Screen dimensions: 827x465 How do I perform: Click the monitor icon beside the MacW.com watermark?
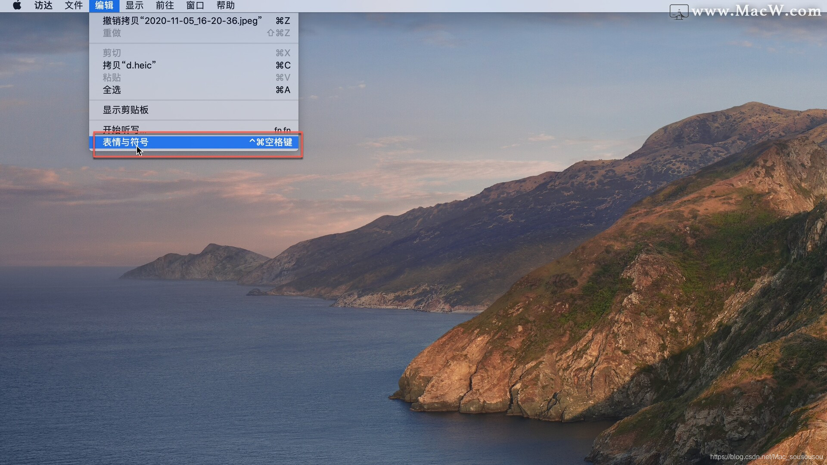pyautogui.click(x=679, y=12)
